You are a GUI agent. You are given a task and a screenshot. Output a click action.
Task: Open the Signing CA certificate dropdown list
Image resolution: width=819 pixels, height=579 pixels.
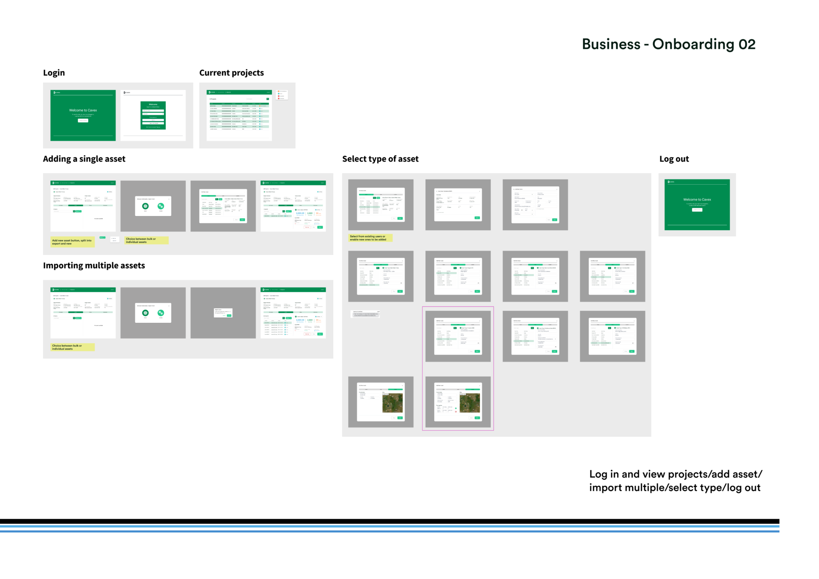pyautogui.click(x=366, y=314)
